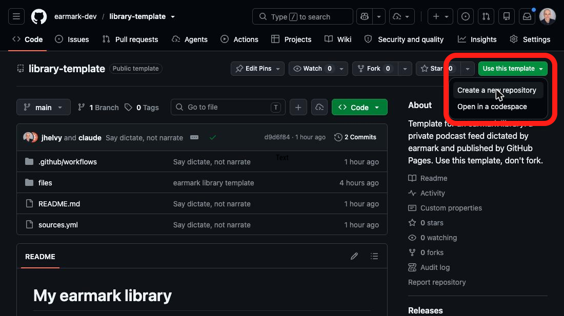Image resolution: width=564 pixels, height=316 pixels.
Task: Open the Audit log link
Action: 429,267
